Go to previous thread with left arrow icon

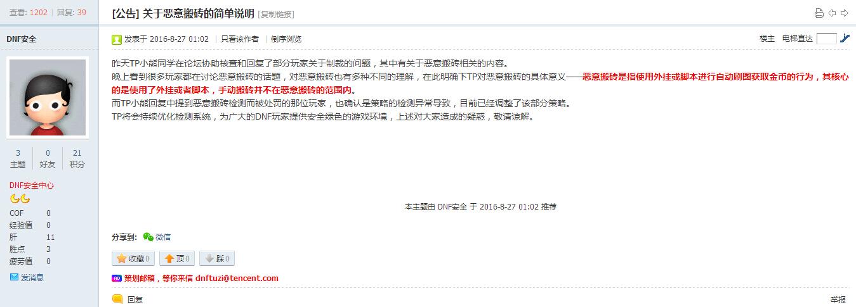click(x=832, y=13)
